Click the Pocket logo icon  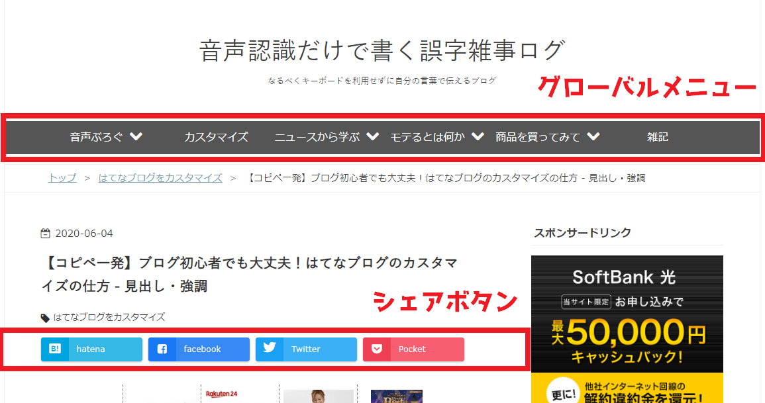pos(377,349)
